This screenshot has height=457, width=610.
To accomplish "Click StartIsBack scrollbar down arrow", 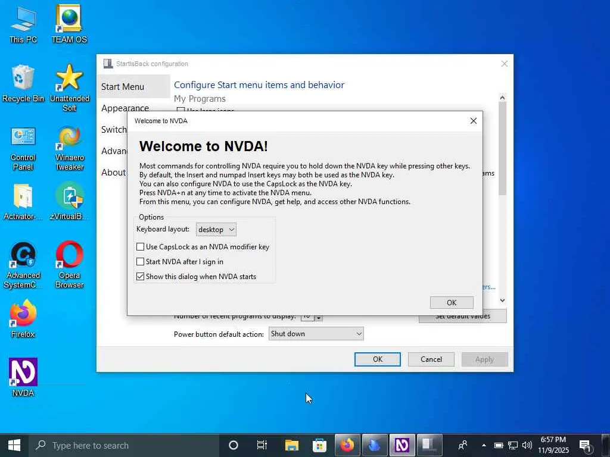I will [502, 301].
